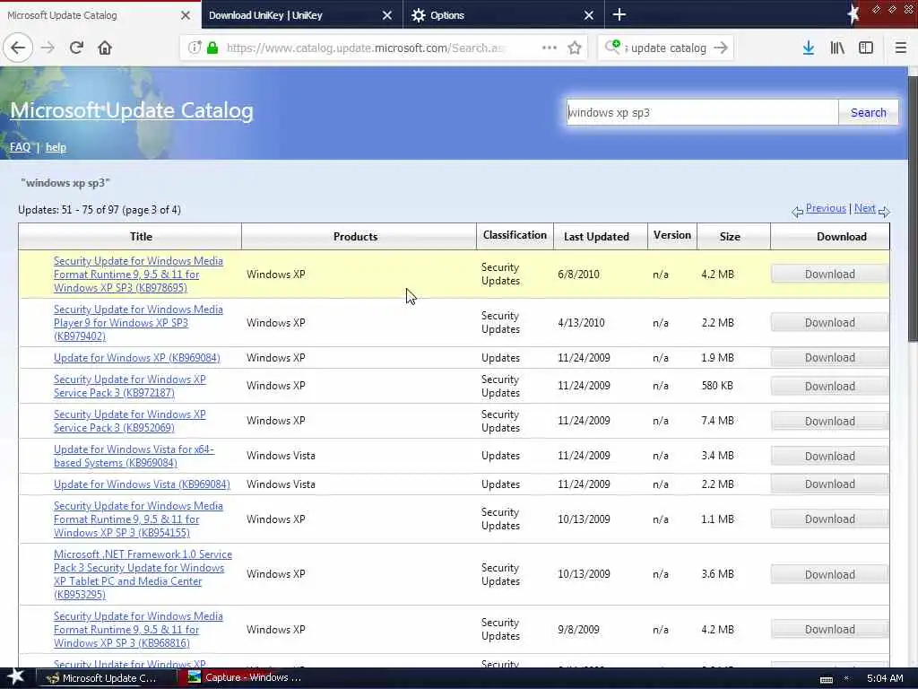The image size is (918, 689).
Task: Click the browser Forward arrow
Action: tap(48, 48)
